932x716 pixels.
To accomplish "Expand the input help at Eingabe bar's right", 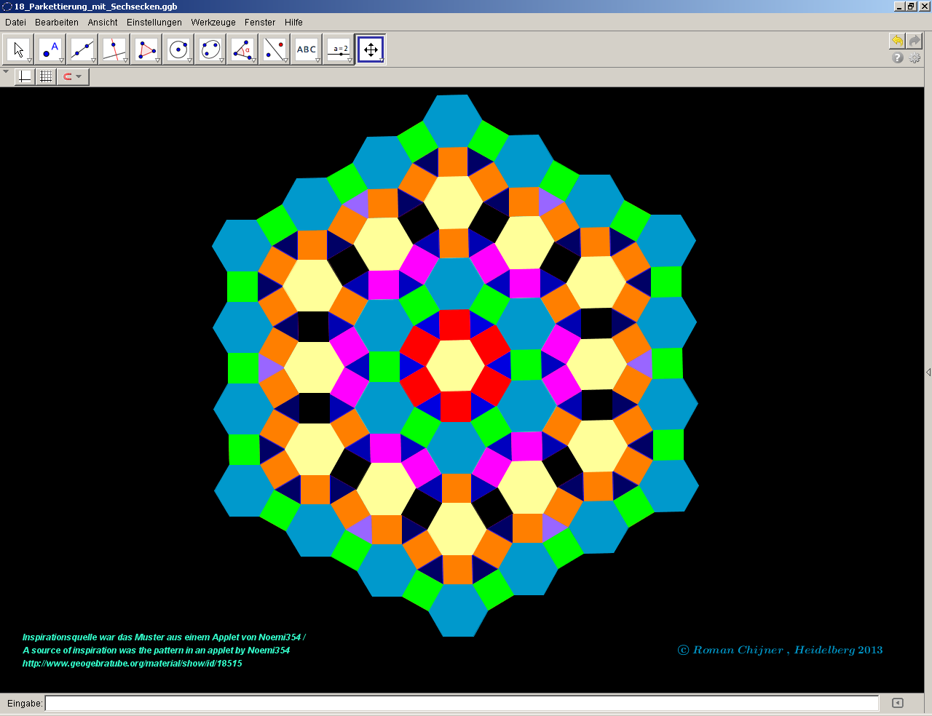I will (x=897, y=703).
